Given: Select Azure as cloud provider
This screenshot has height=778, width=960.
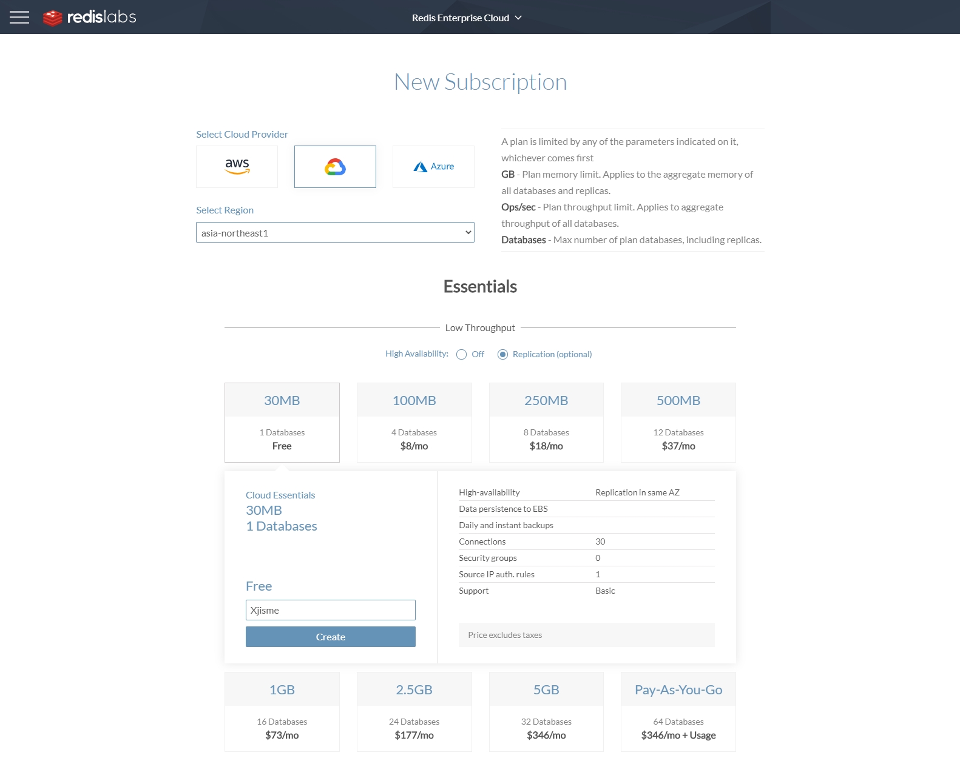Looking at the screenshot, I should (433, 167).
